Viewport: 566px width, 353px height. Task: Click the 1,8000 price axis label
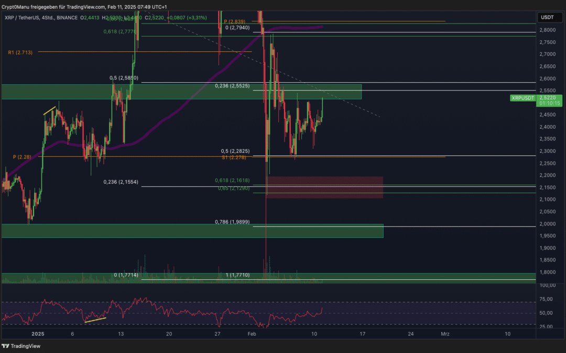(x=547, y=272)
